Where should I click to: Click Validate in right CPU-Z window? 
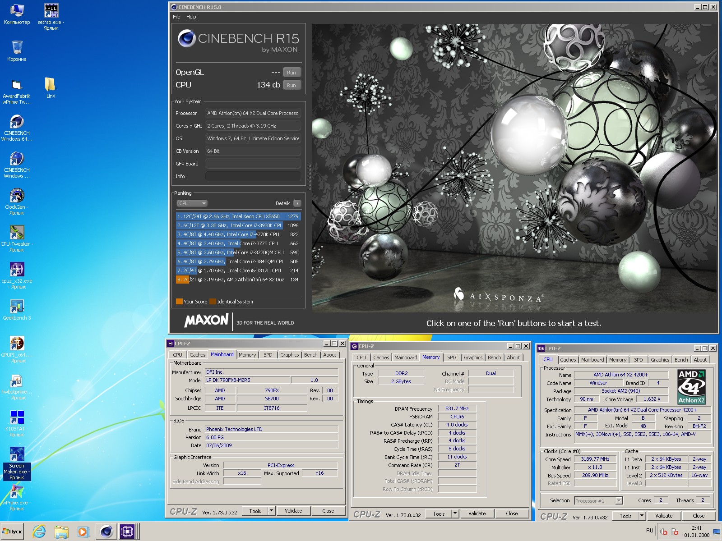(664, 516)
